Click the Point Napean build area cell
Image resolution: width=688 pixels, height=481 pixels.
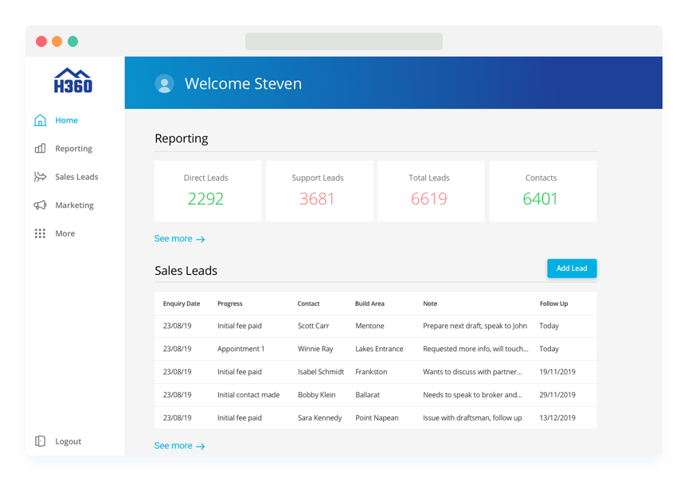point(377,418)
